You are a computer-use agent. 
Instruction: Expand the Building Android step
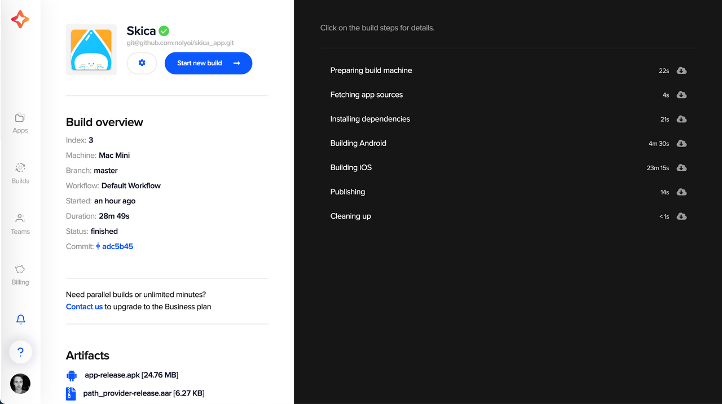coord(508,143)
